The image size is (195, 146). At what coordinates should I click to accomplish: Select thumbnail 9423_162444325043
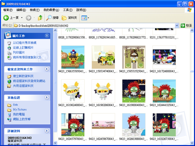(164, 91)
